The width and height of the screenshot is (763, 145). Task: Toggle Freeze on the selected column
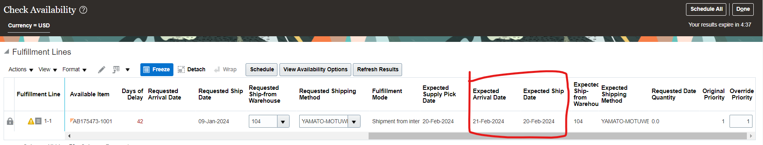(x=157, y=69)
